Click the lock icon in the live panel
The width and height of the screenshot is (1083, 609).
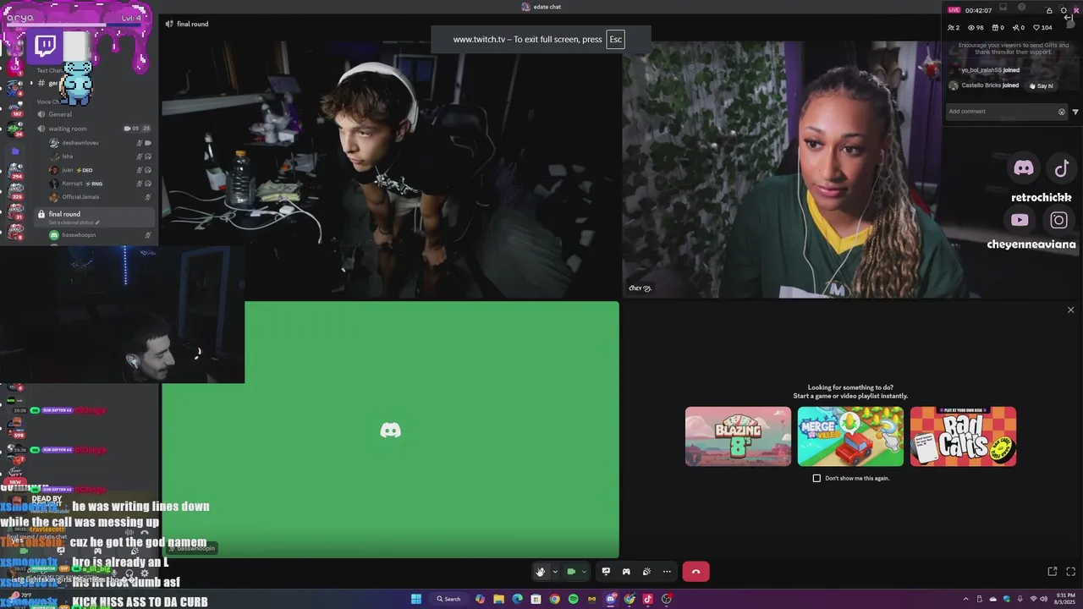1049,11
